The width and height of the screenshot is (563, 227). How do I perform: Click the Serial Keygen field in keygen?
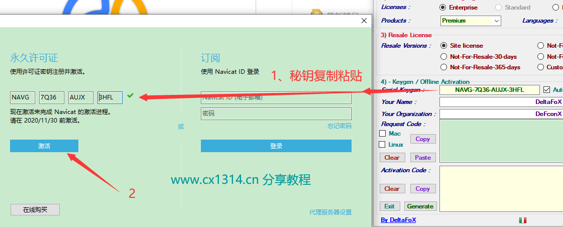coord(489,90)
